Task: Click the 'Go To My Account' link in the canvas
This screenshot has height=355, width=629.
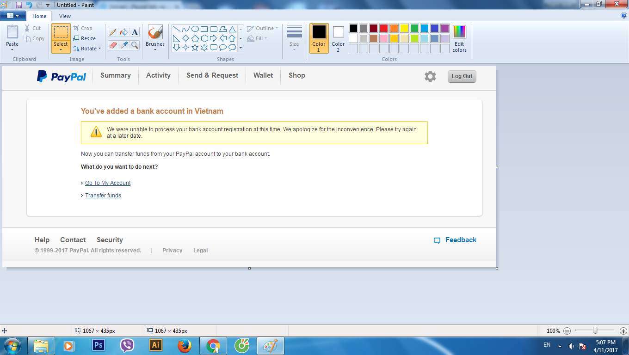Action: [108, 183]
